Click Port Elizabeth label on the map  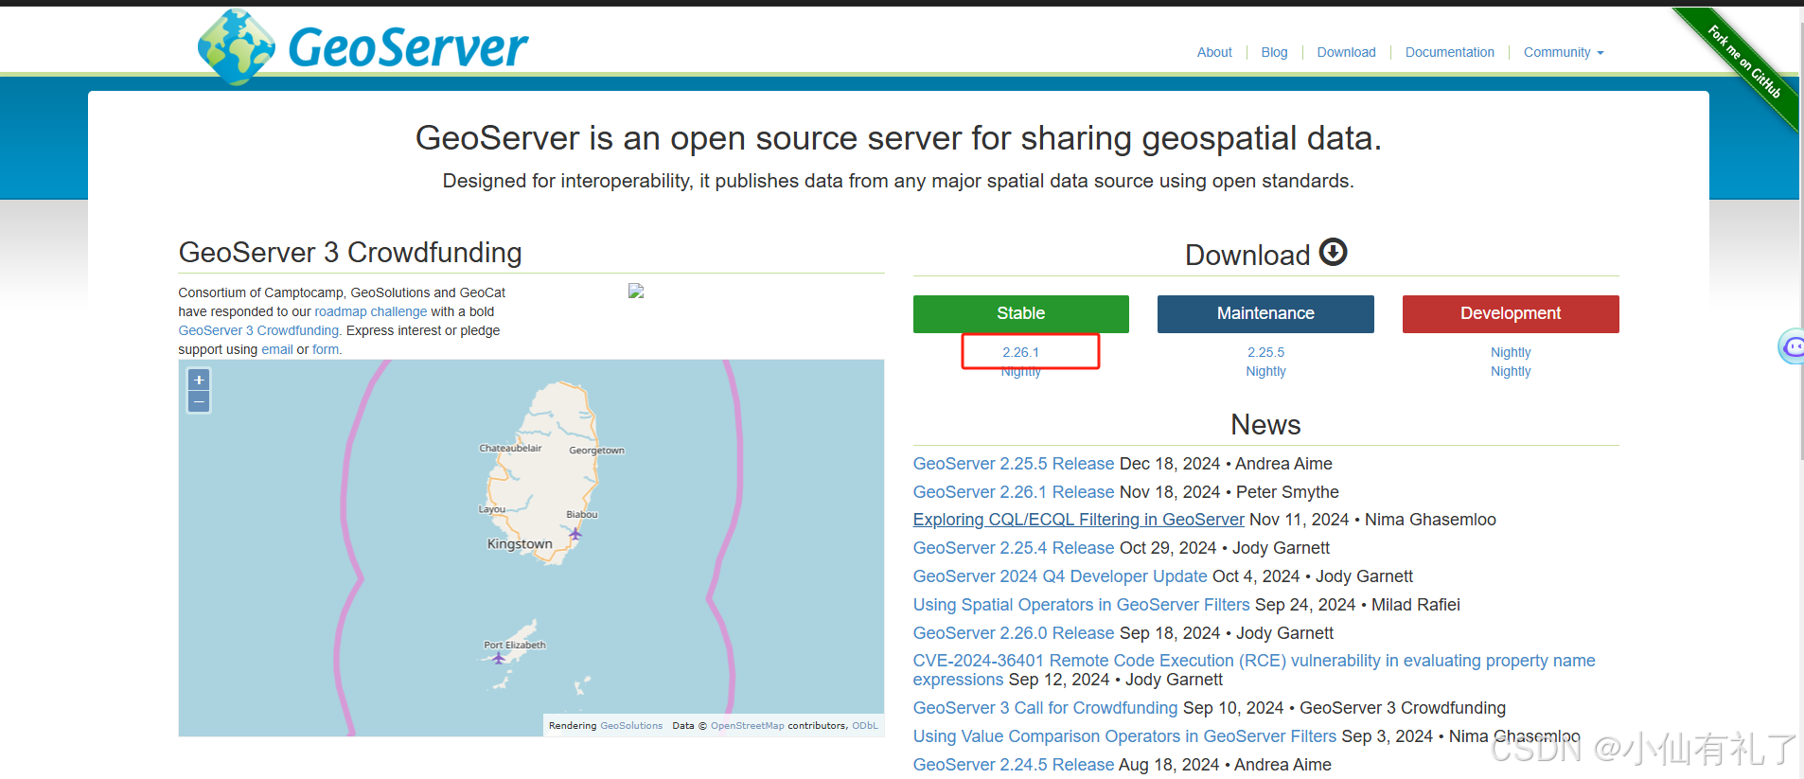coord(515,646)
